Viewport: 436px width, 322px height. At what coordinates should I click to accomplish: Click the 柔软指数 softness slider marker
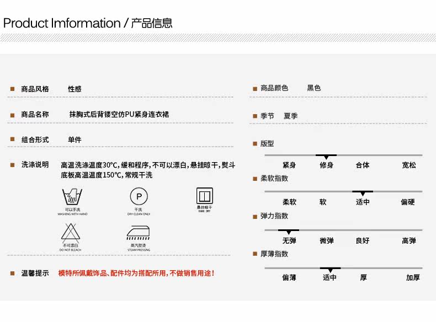(x=363, y=193)
